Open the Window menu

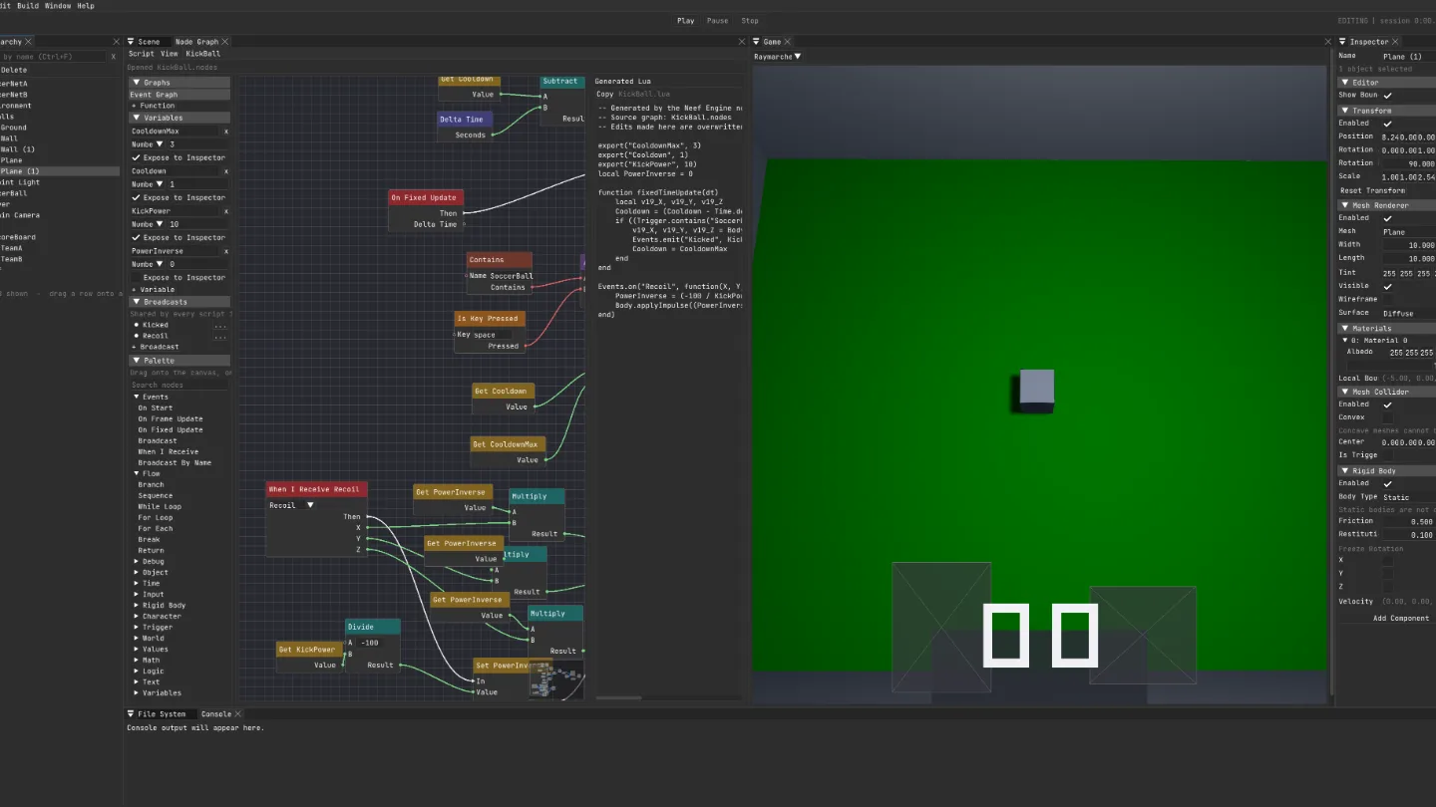58,6
